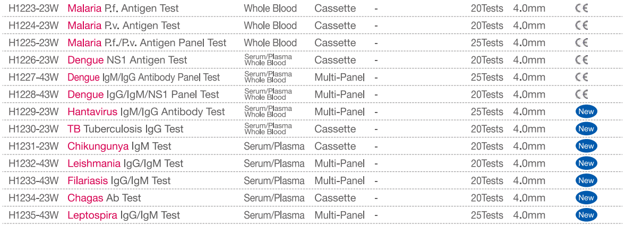The width and height of the screenshot is (626, 225).
Task: Click the CE mark in row H1228-43W
Action: click(581, 94)
